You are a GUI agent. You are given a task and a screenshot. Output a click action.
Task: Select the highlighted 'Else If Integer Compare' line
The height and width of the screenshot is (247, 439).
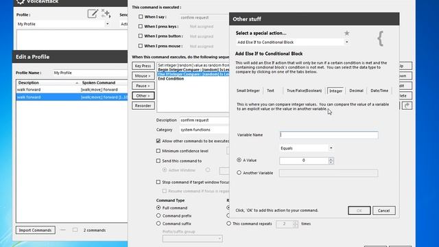pos(193,74)
